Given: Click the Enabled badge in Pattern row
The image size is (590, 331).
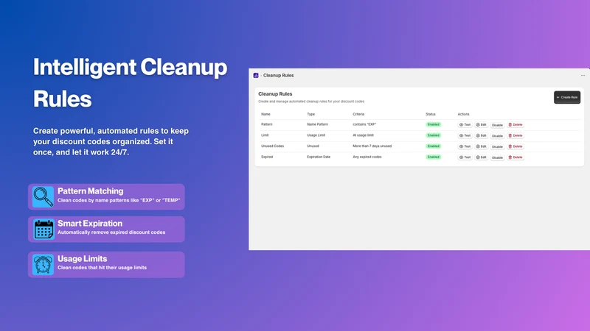Looking at the screenshot, I should click(434, 124).
